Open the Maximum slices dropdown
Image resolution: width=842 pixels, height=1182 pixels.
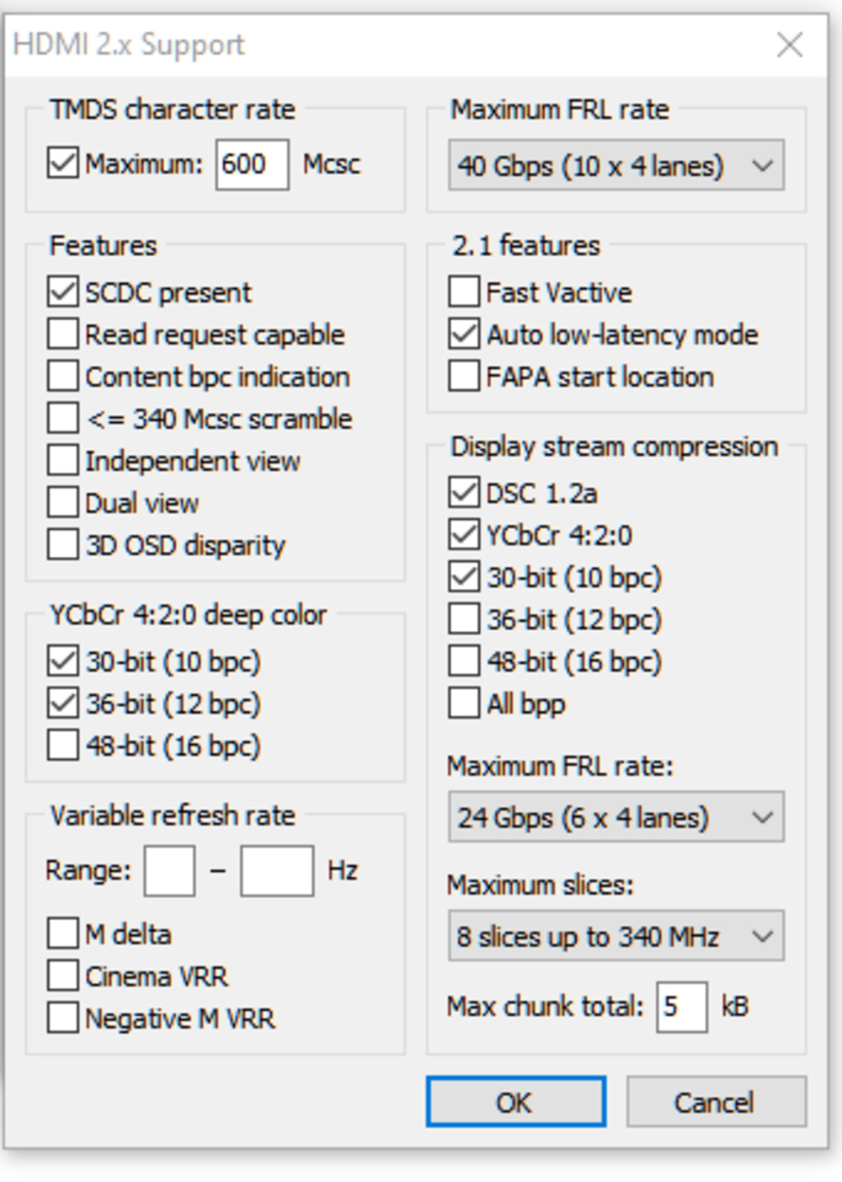616,936
